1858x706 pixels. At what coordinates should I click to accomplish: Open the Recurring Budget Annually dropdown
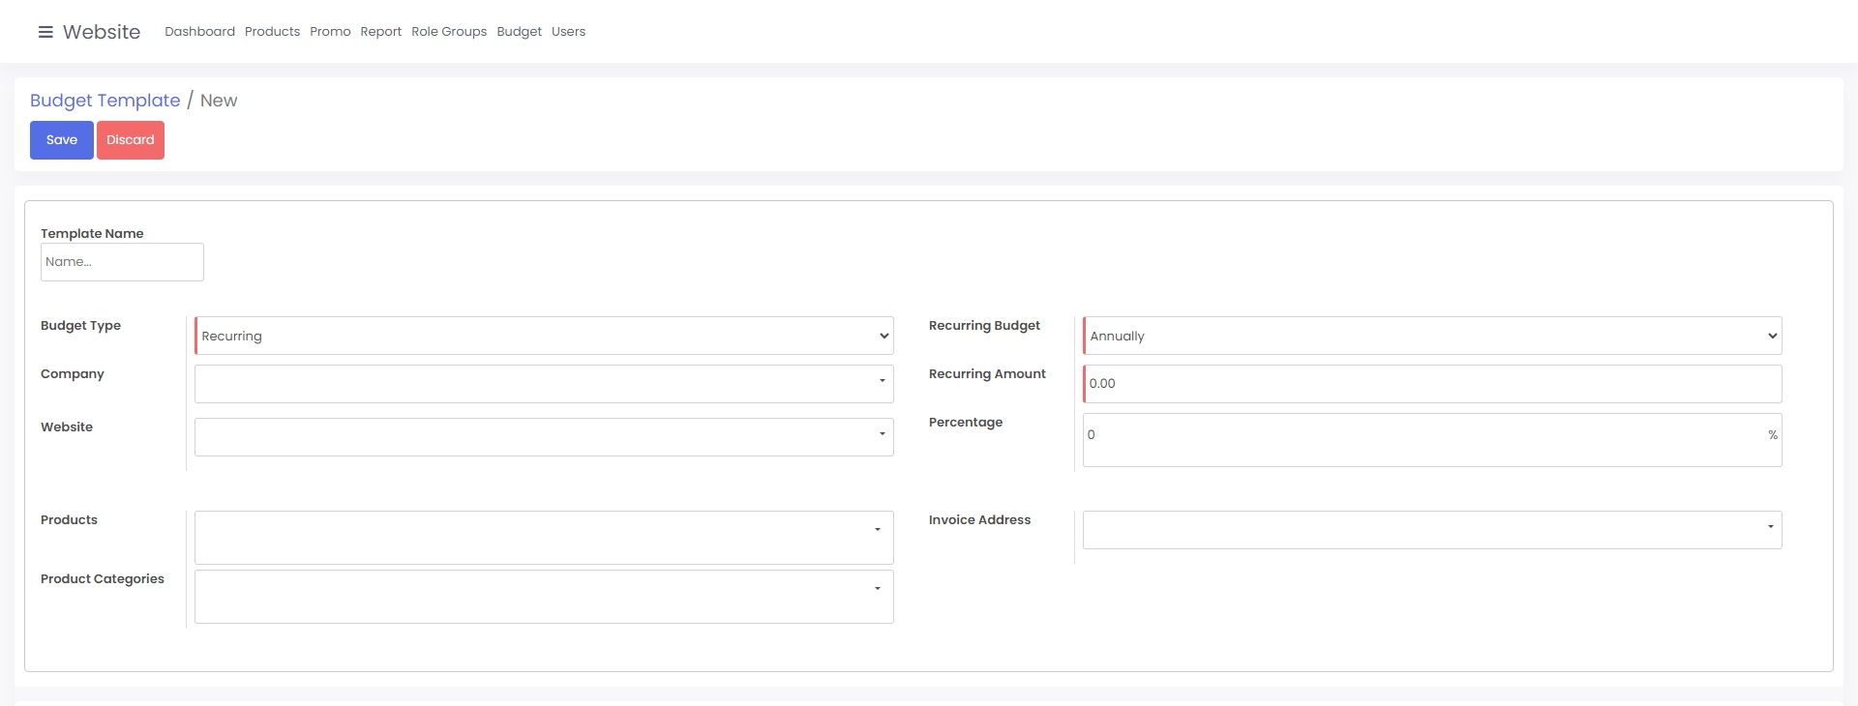click(1432, 336)
